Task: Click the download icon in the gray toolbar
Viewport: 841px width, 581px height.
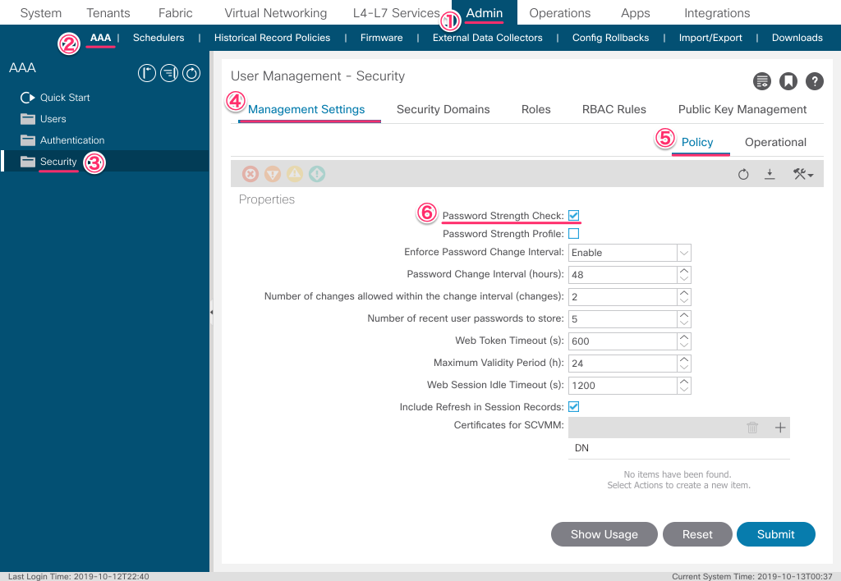Action: coord(770,174)
